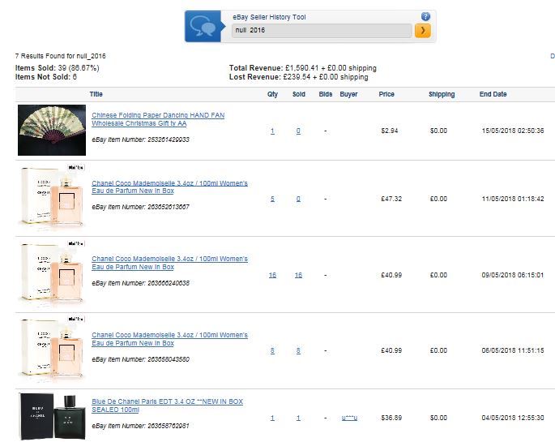The height and width of the screenshot is (442, 555).
Task: Click Blue De Chanel product thumbnail
Action: pyautogui.click(x=52, y=416)
